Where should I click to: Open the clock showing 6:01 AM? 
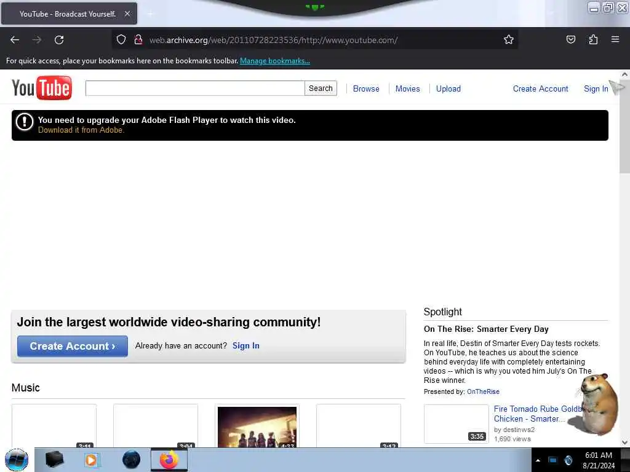pos(599,460)
